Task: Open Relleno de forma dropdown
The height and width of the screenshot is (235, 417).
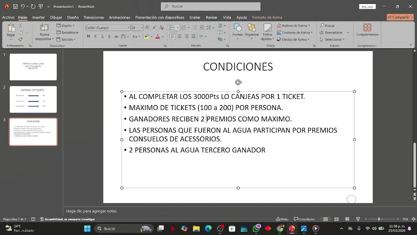Action: click(293, 25)
